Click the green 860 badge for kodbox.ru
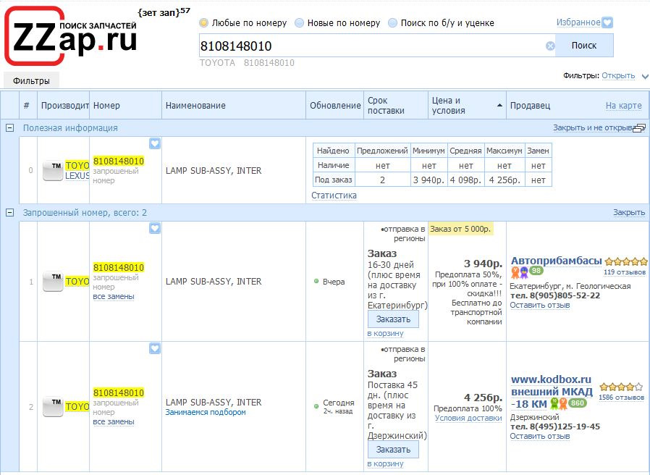The width and height of the screenshot is (650, 475). click(x=578, y=403)
